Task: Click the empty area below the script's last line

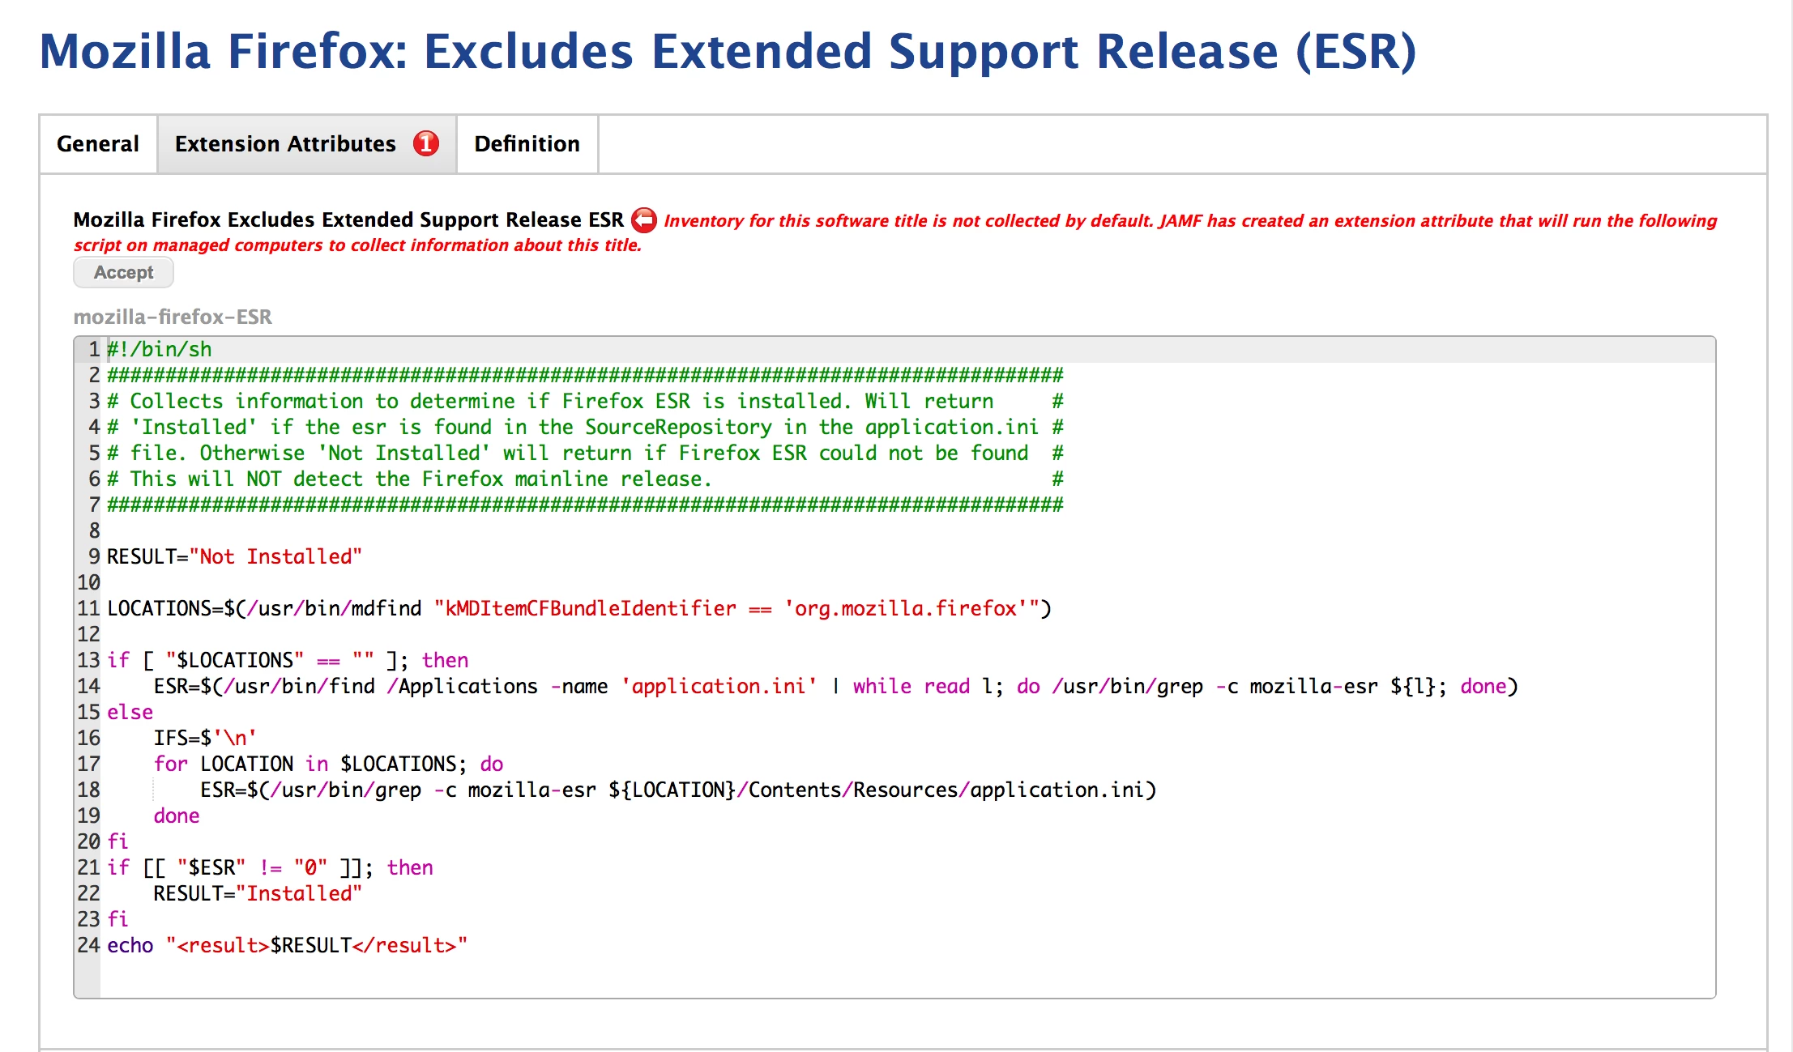Action: pyautogui.click(x=891, y=976)
